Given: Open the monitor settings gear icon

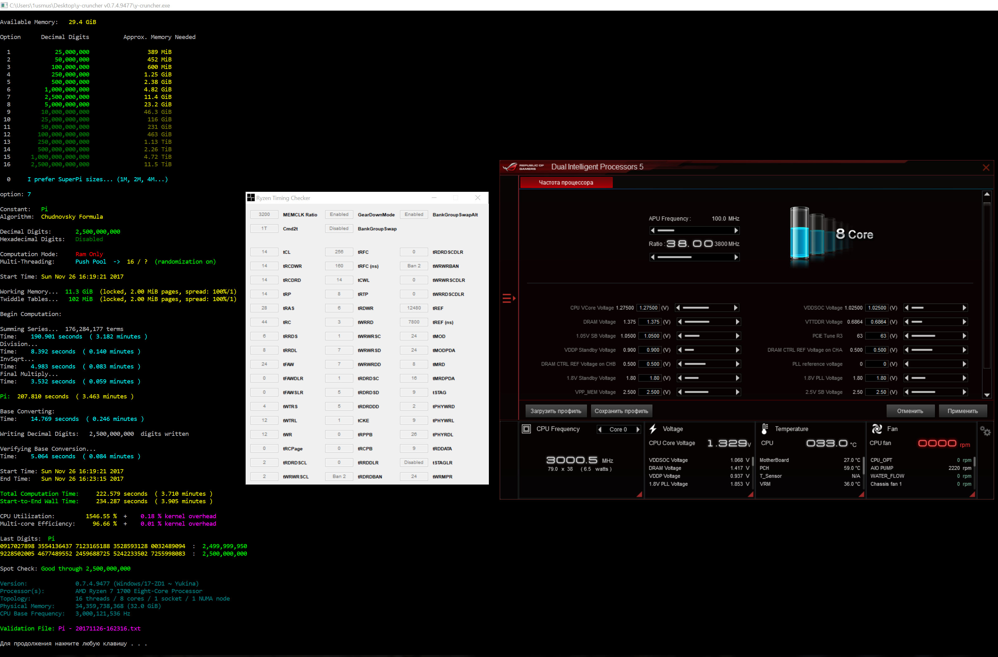Looking at the screenshot, I should click(985, 431).
